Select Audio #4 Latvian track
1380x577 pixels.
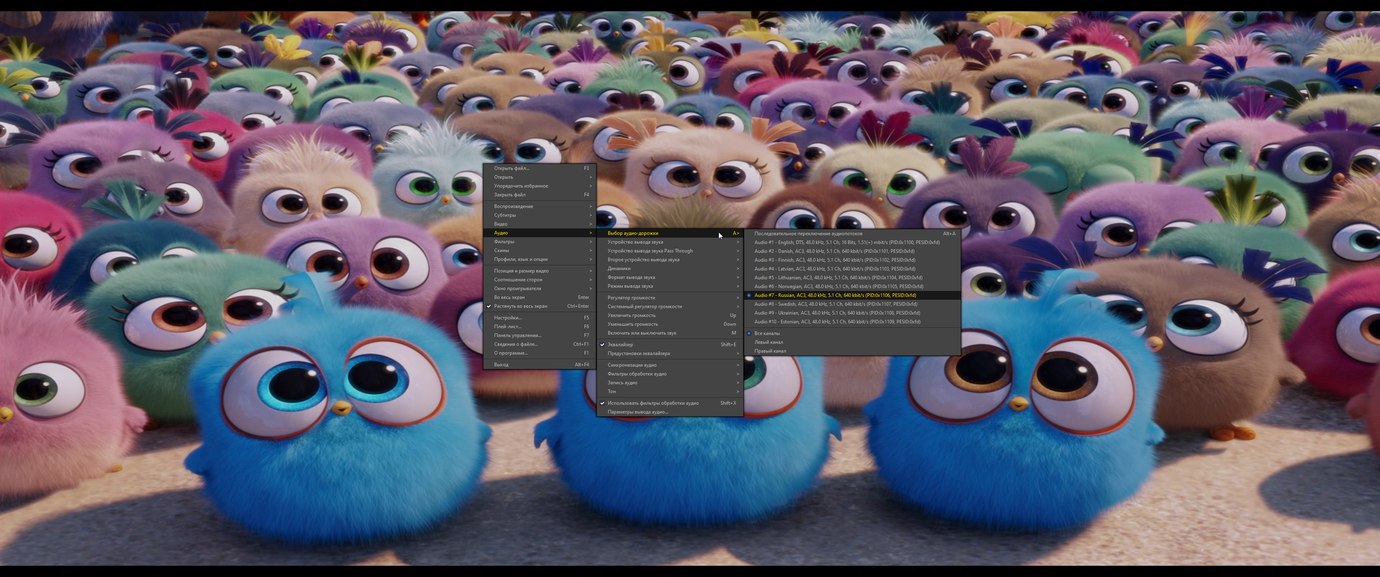pos(852,269)
